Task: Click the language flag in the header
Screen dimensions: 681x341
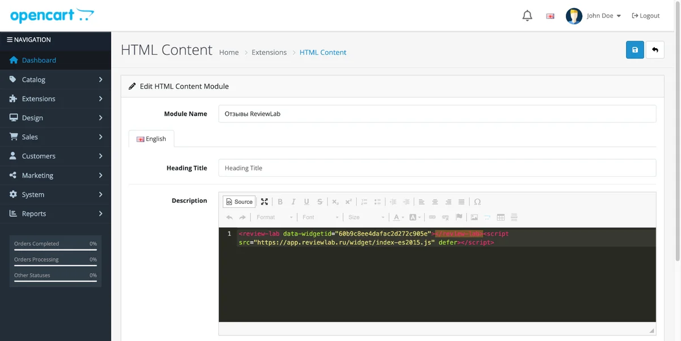Action: coord(550,16)
